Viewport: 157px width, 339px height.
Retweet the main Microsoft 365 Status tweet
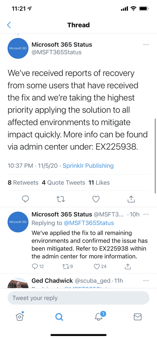pos(60,199)
